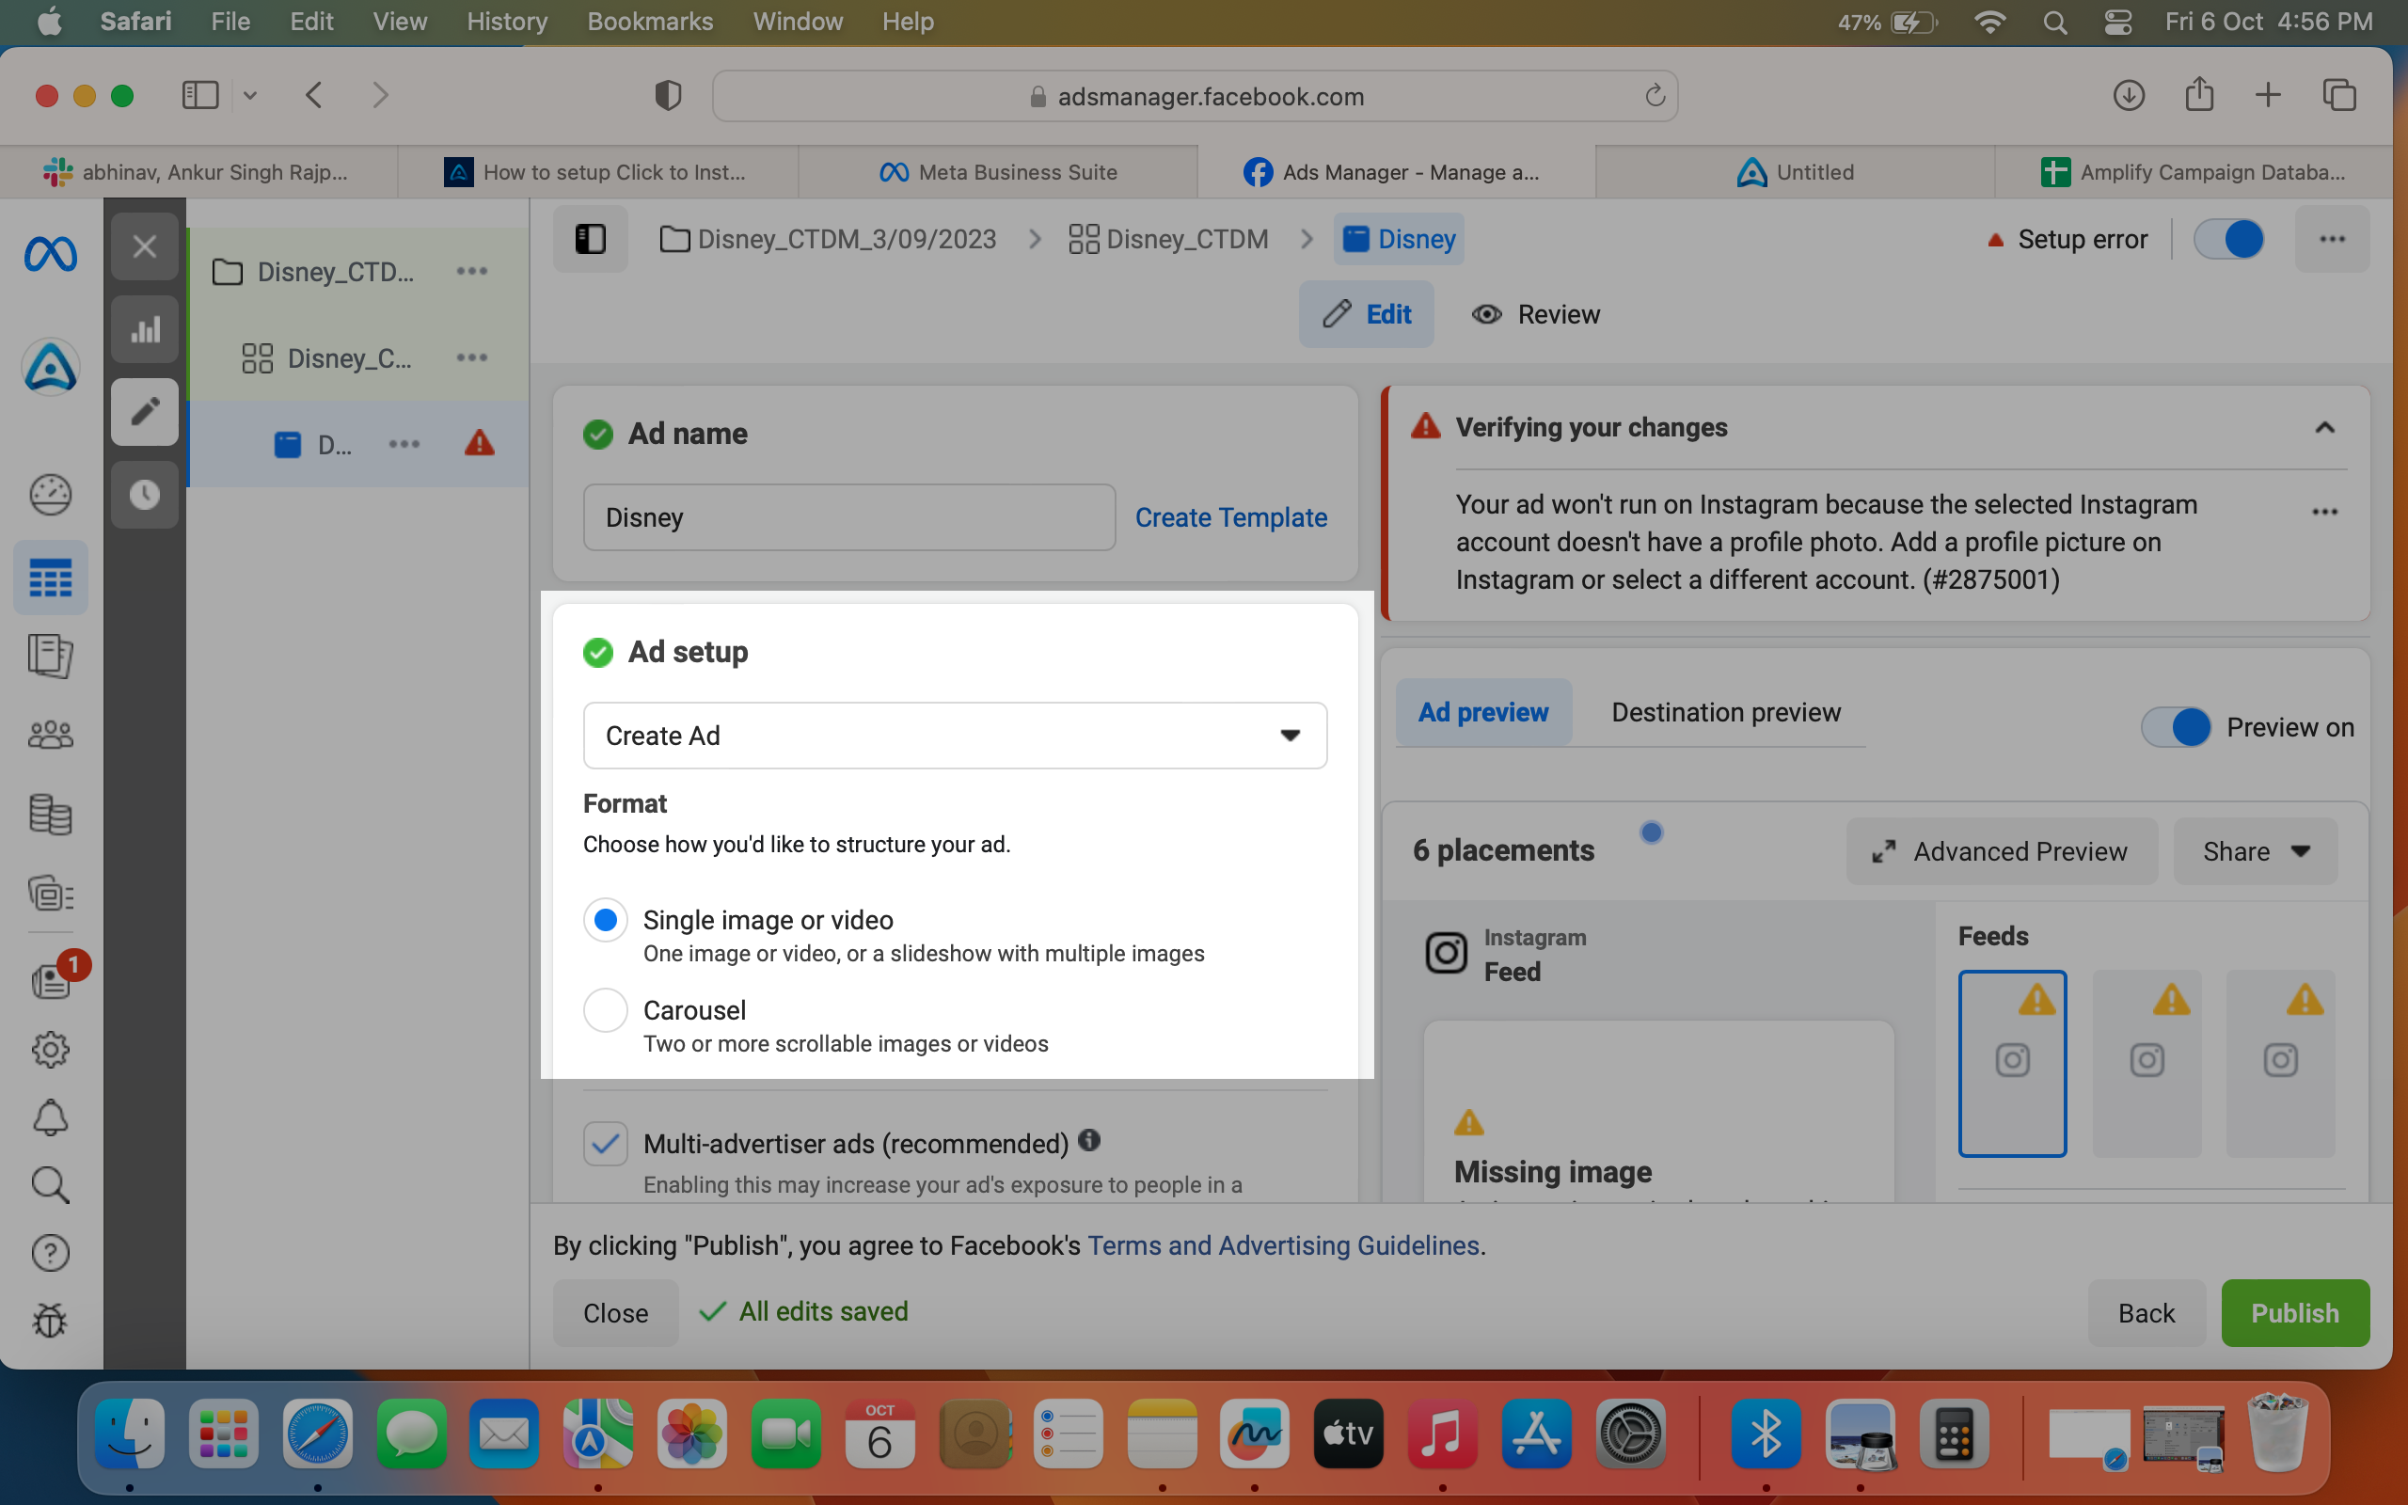Open the account overview gauge icon
Screen dimensions: 2408x1505
coord(51,495)
